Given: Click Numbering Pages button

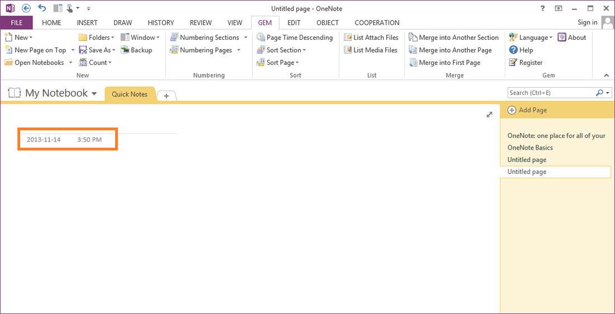Looking at the screenshot, I should pyautogui.click(x=201, y=50).
